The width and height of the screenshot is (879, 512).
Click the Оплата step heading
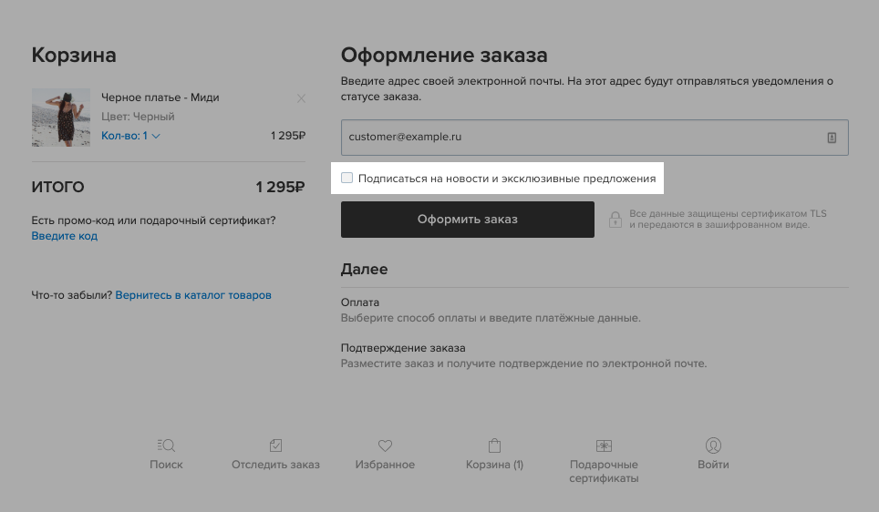360,302
